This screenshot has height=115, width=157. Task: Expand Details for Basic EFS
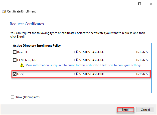(x=142, y=52)
